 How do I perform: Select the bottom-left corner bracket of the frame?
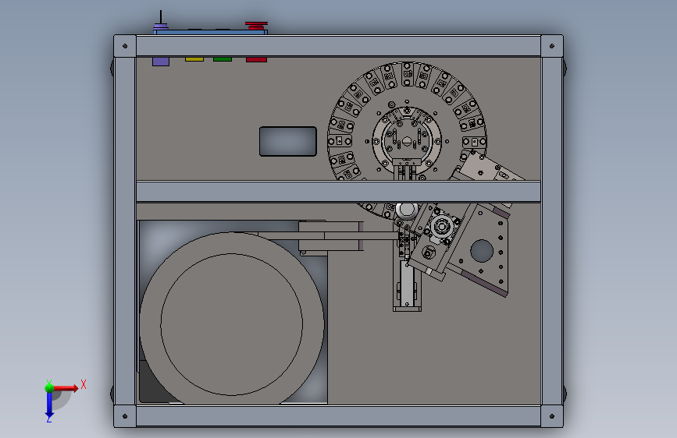pos(125,416)
